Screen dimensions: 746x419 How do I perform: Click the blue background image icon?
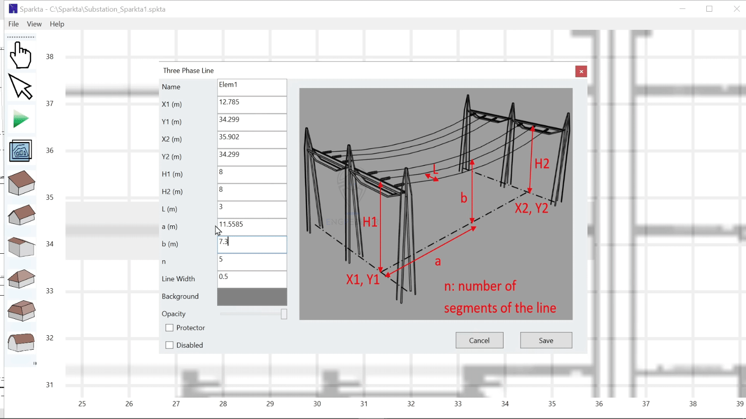[21, 151]
